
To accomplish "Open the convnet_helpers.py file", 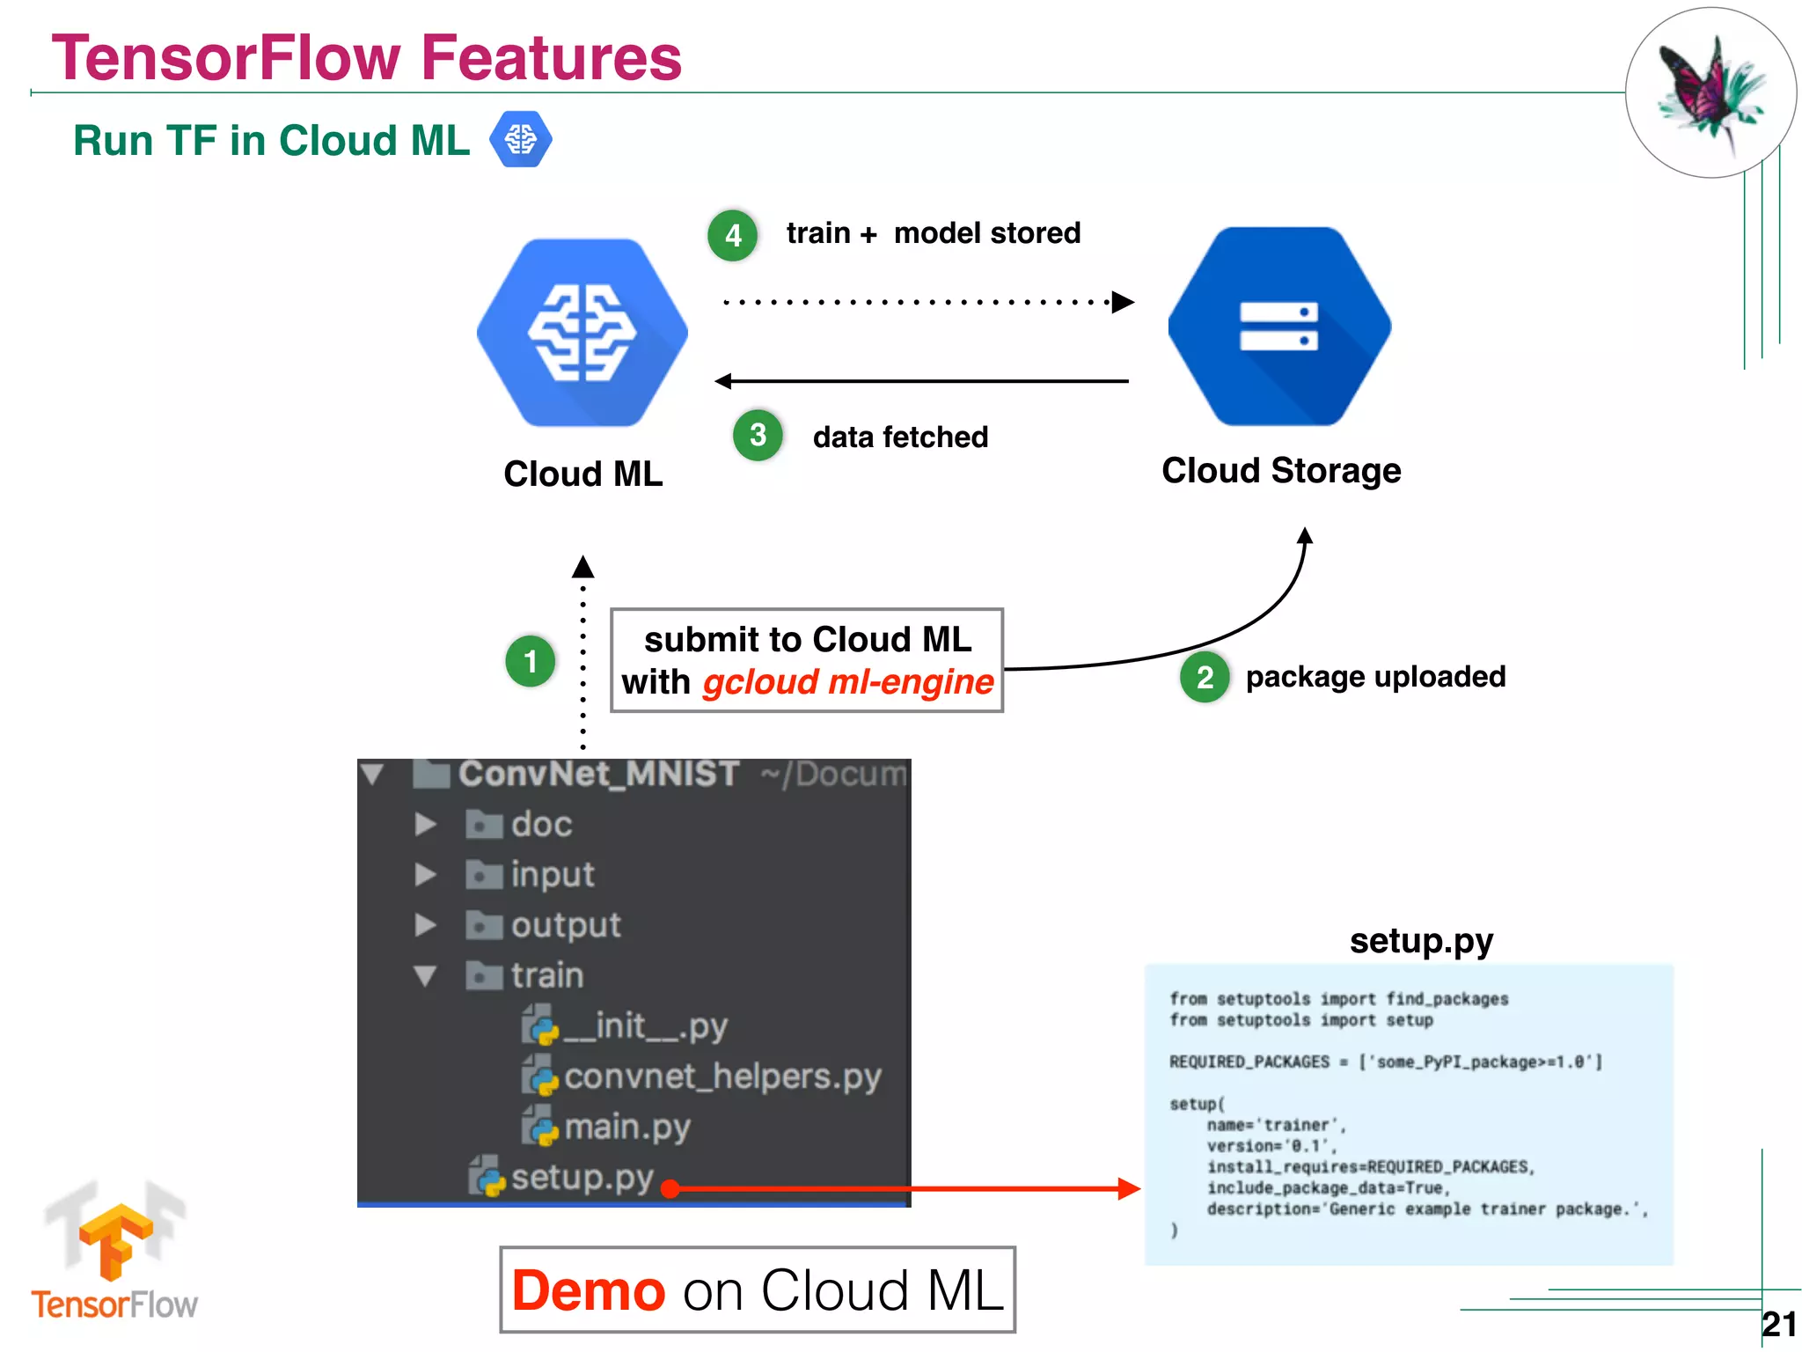I will [x=722, y=1077].
